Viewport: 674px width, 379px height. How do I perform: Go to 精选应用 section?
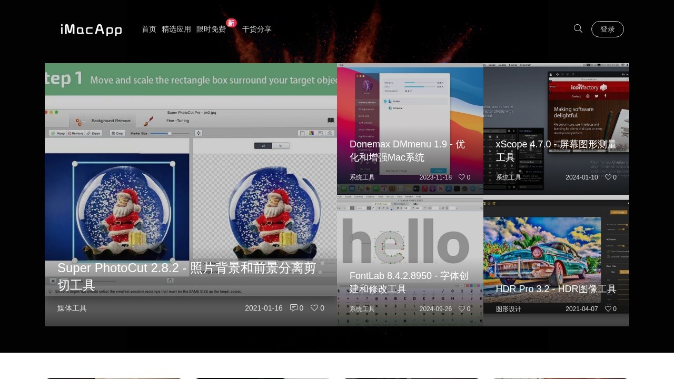(x=176, y=29)
